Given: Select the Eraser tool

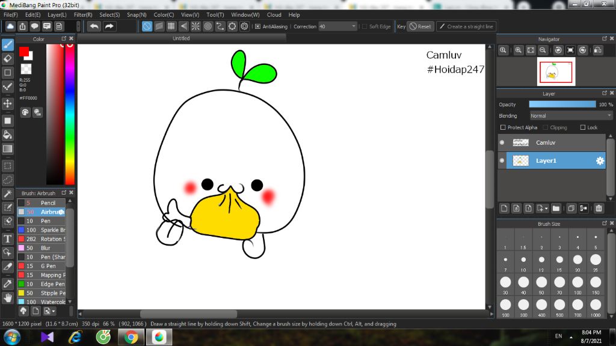Looking at the screenshot, I should [x=7, y=59].
